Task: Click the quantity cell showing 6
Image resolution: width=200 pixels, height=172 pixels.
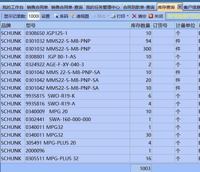Action: tap(141, 96)
